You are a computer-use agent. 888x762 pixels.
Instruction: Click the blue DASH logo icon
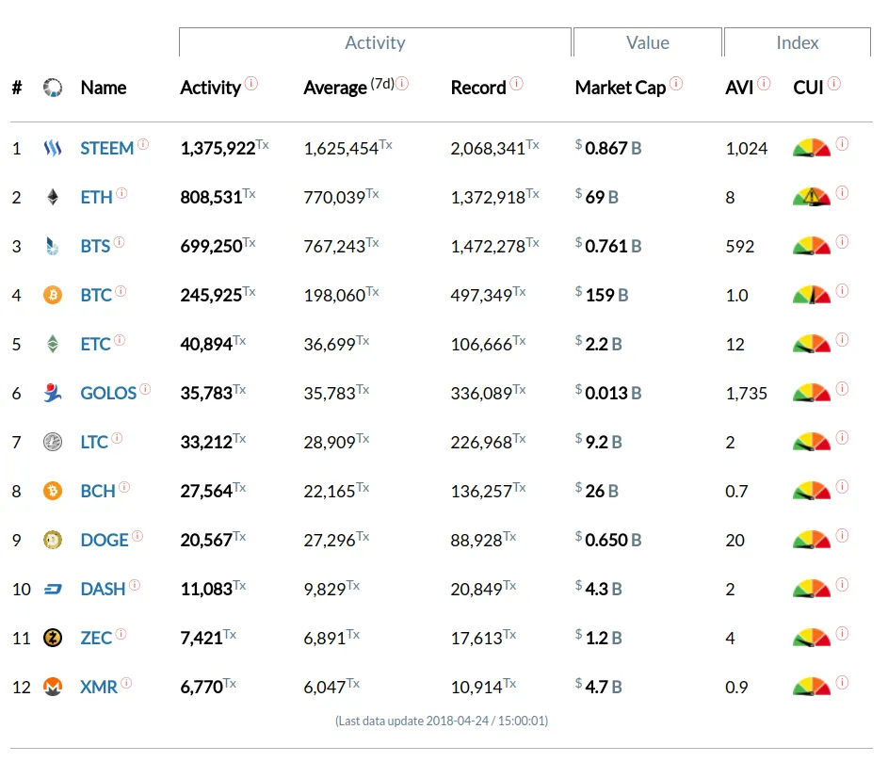coord(53,590)
